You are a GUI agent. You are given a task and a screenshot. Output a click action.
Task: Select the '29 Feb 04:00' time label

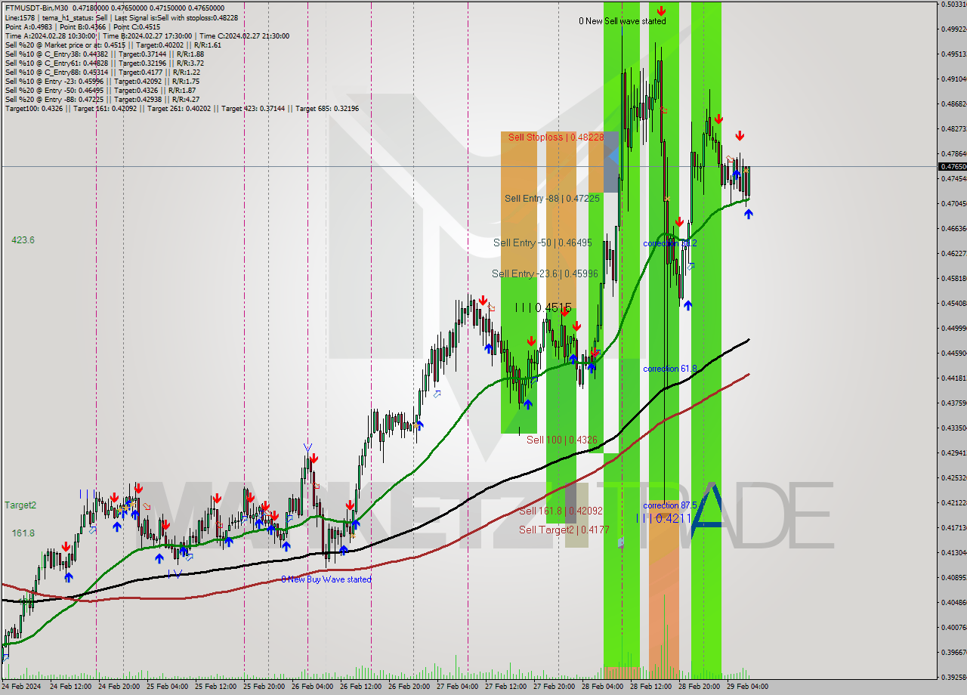pos(747,687)
